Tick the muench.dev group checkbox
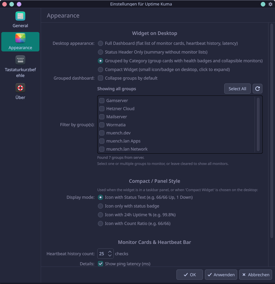275x284 pixels. pyautogui.click(x=102, y=133)
